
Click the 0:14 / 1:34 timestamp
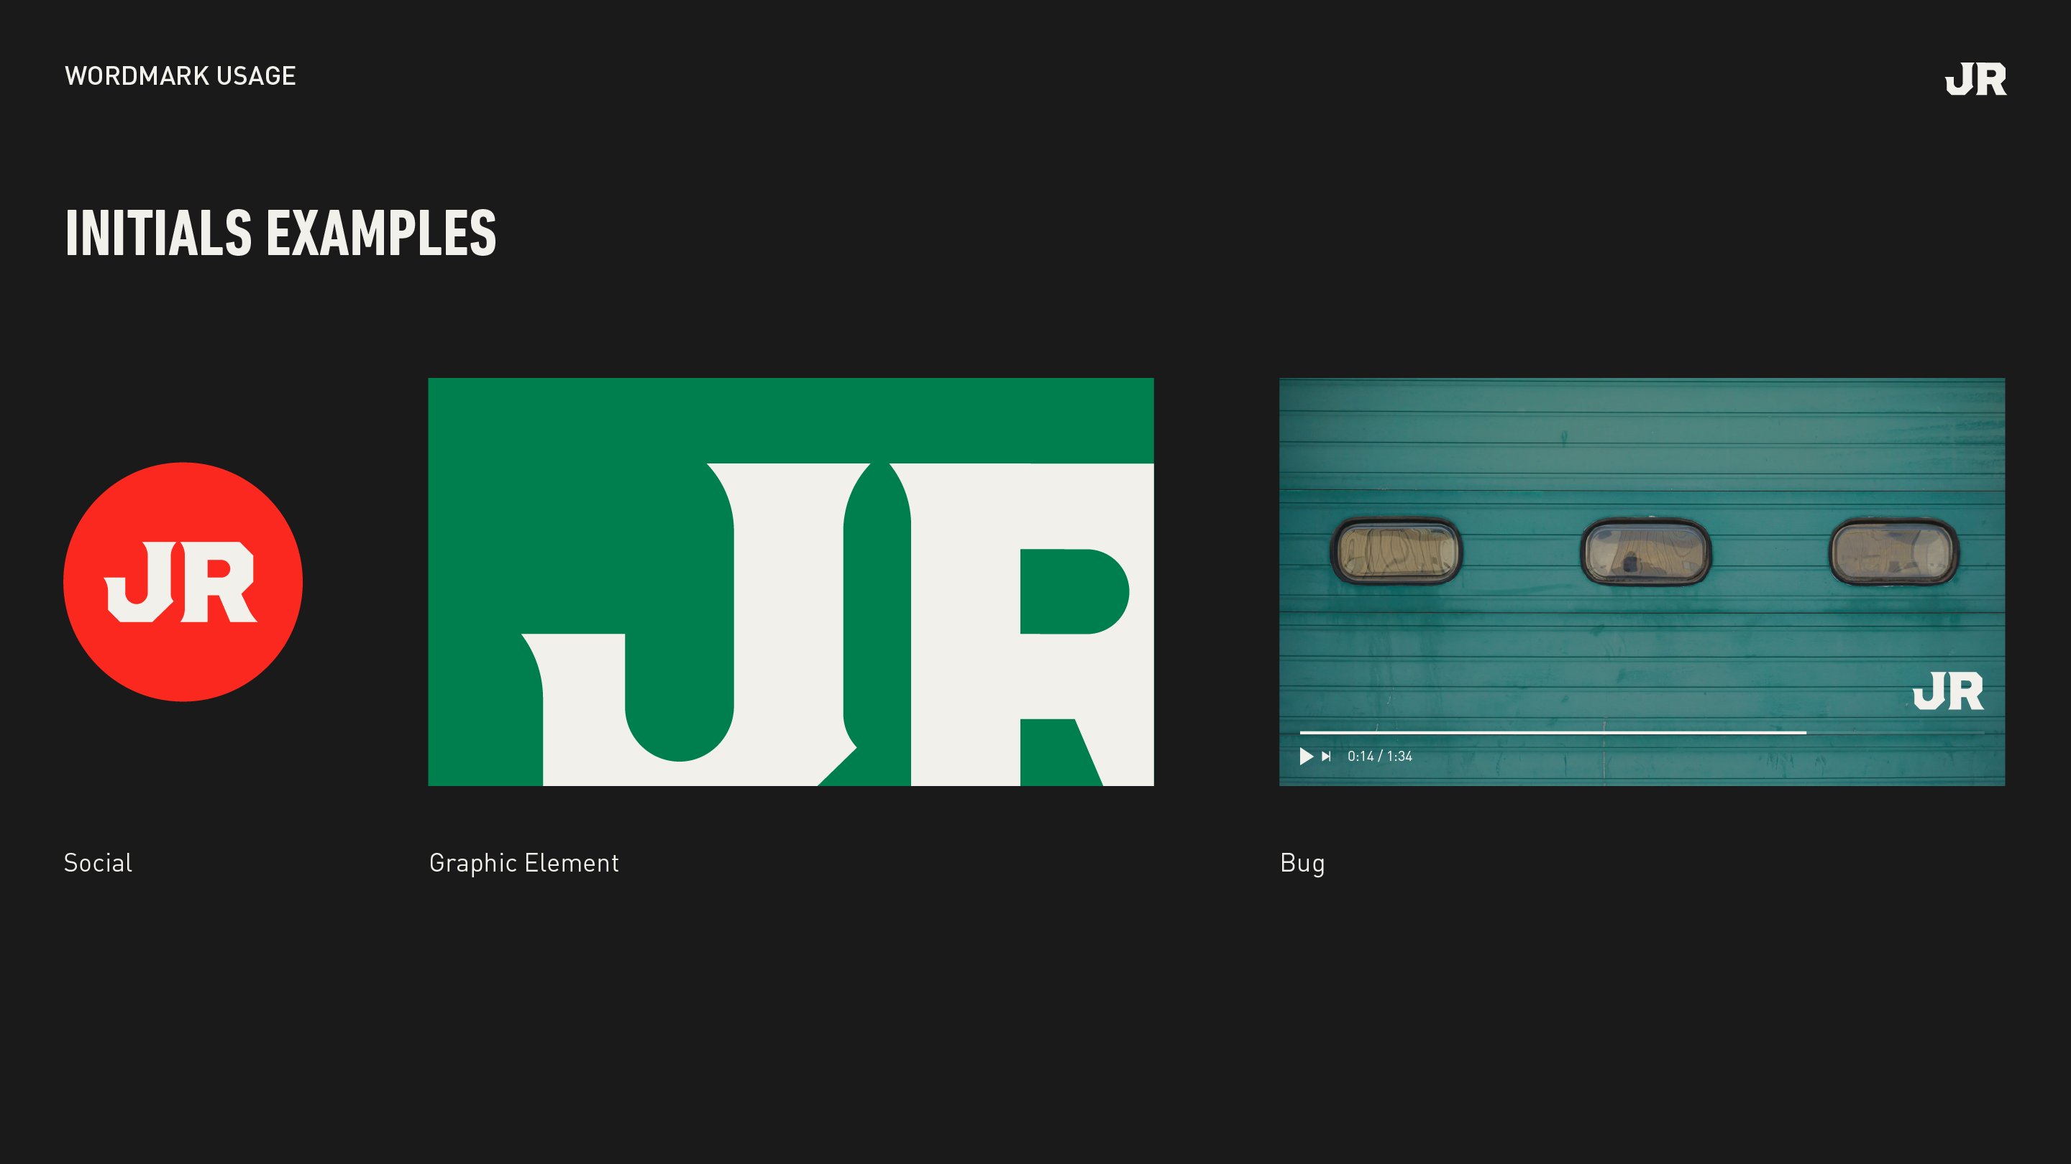[x=1380, y=756]
